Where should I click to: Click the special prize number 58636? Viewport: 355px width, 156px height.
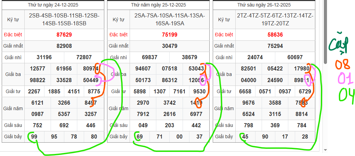(x=275, y=35)
